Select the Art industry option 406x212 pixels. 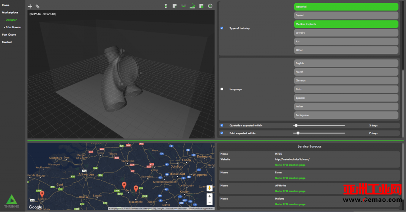click(346, 42)
